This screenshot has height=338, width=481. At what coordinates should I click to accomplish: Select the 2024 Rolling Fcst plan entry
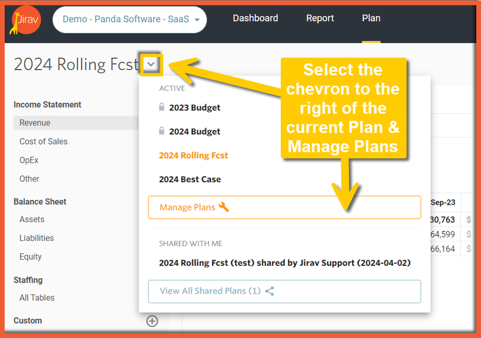point(193,155)
